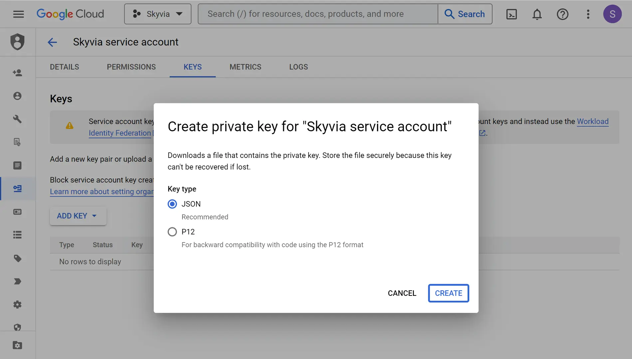Select the P12 key type radio button
This screenshot has height=359, width=632.
tap(172, 232)
